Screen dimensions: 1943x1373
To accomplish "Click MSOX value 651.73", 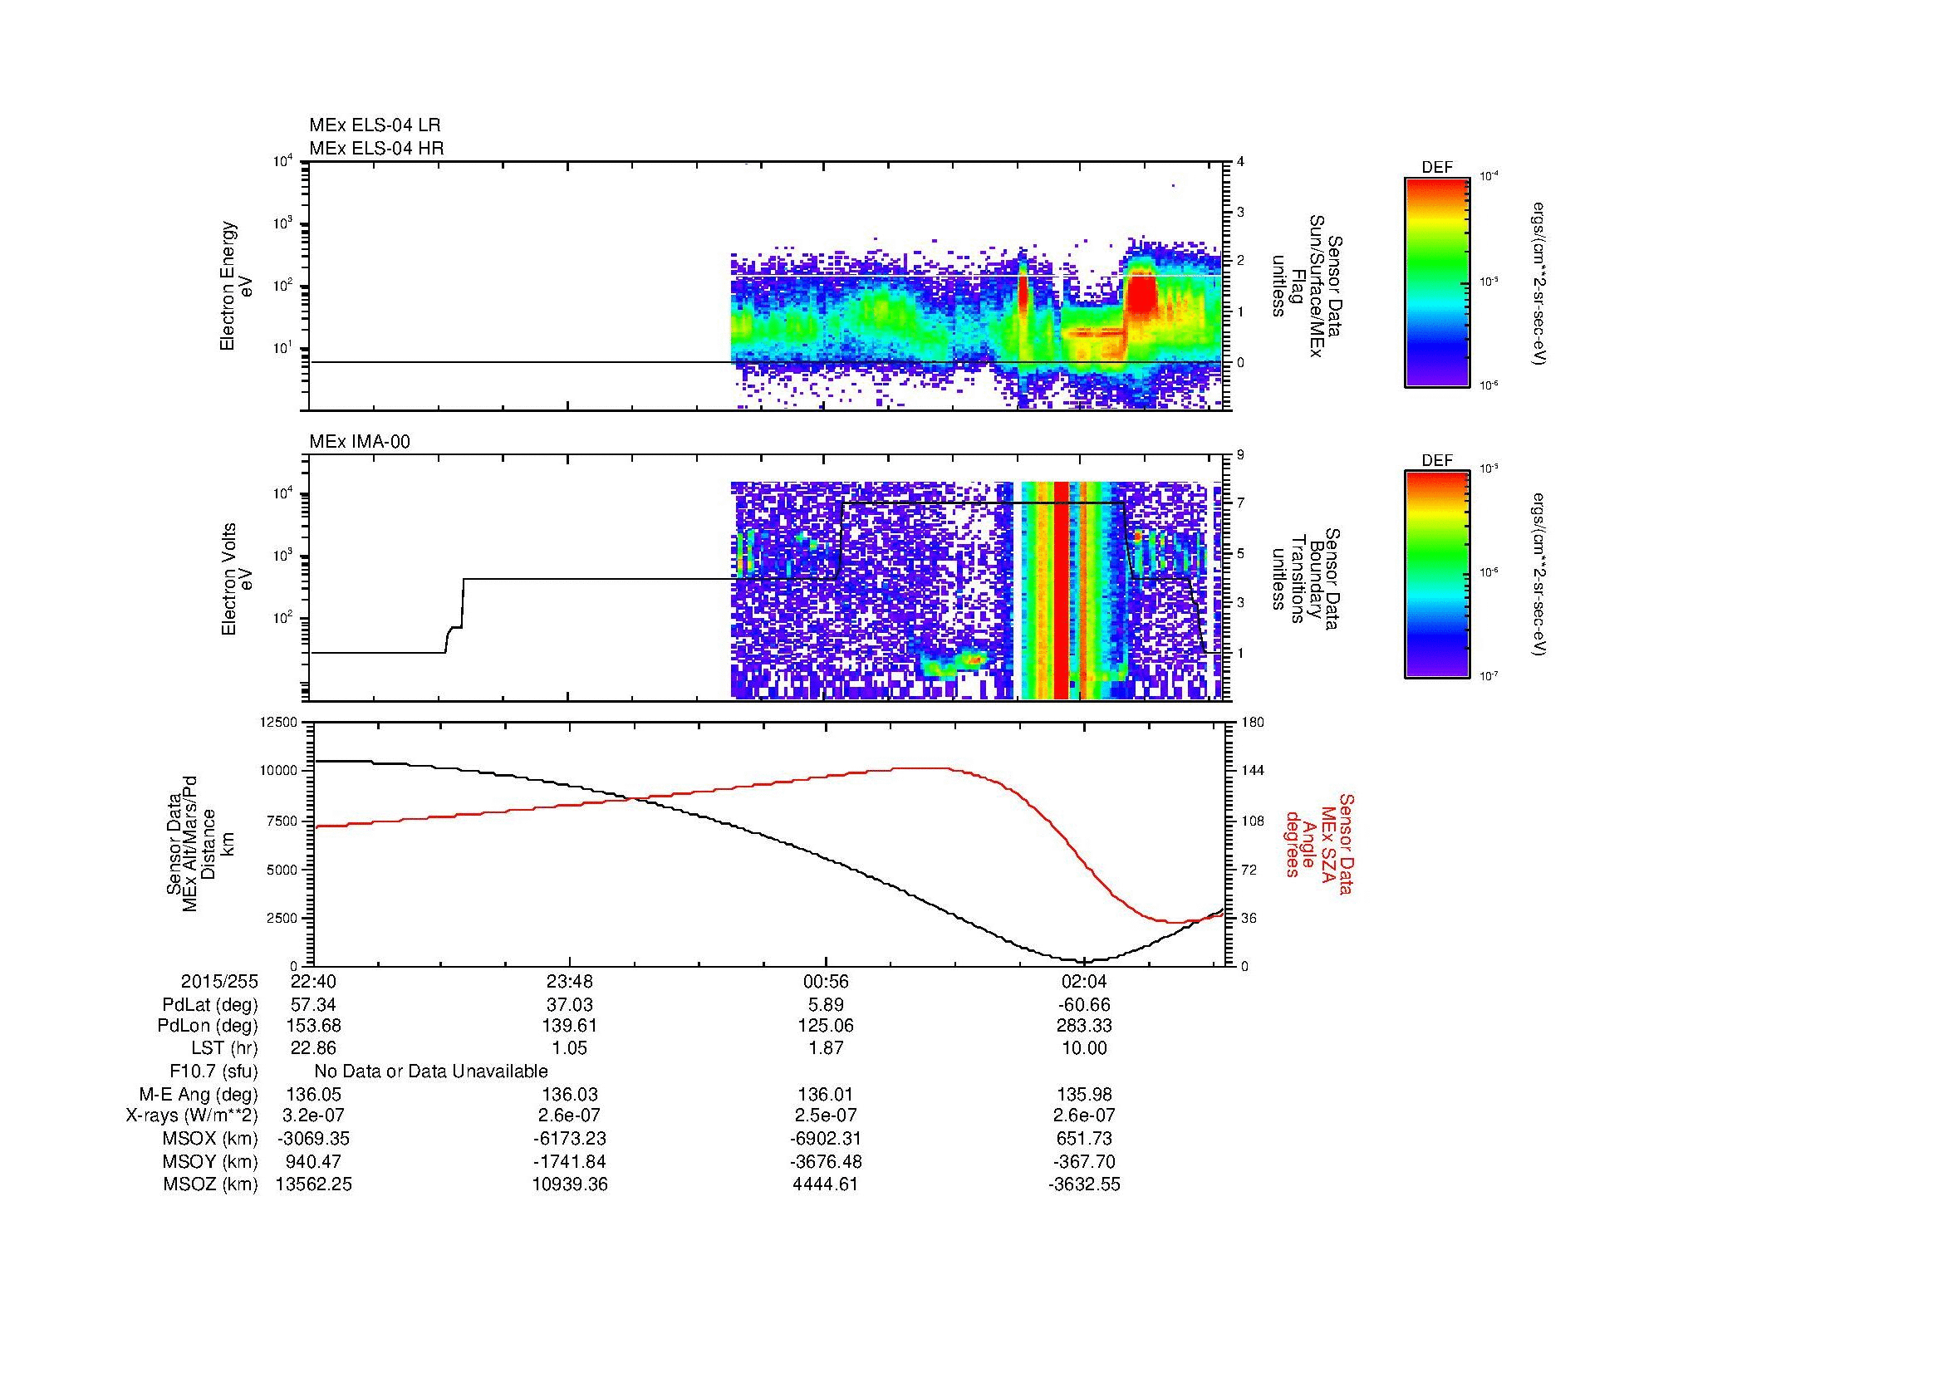I will [1084, 1139].
